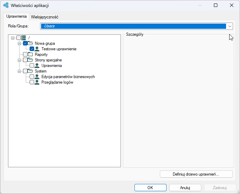
Task: Select Testowe uprawnienie tree label
Action: pos(59,49)
